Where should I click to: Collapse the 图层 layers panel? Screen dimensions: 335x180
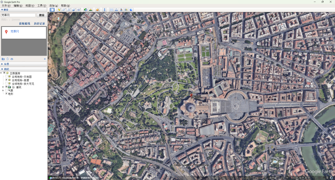click(x=2, y=69)
